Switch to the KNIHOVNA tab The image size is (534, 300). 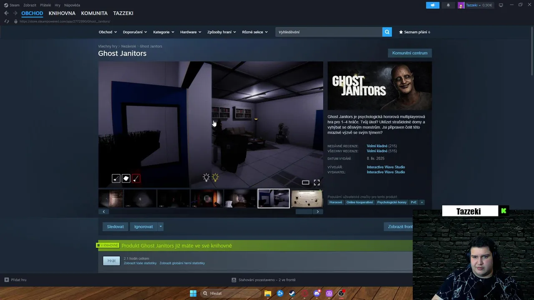click(x=62, y=13)
